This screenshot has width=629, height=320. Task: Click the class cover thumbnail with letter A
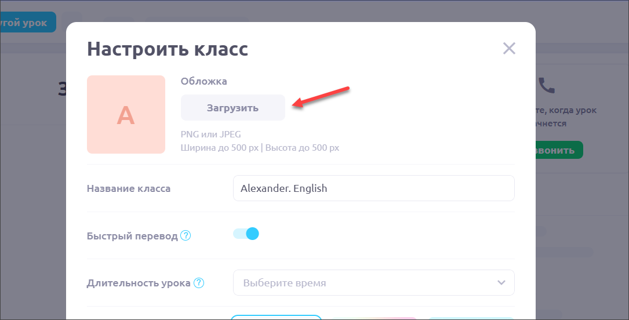point(126,114)
